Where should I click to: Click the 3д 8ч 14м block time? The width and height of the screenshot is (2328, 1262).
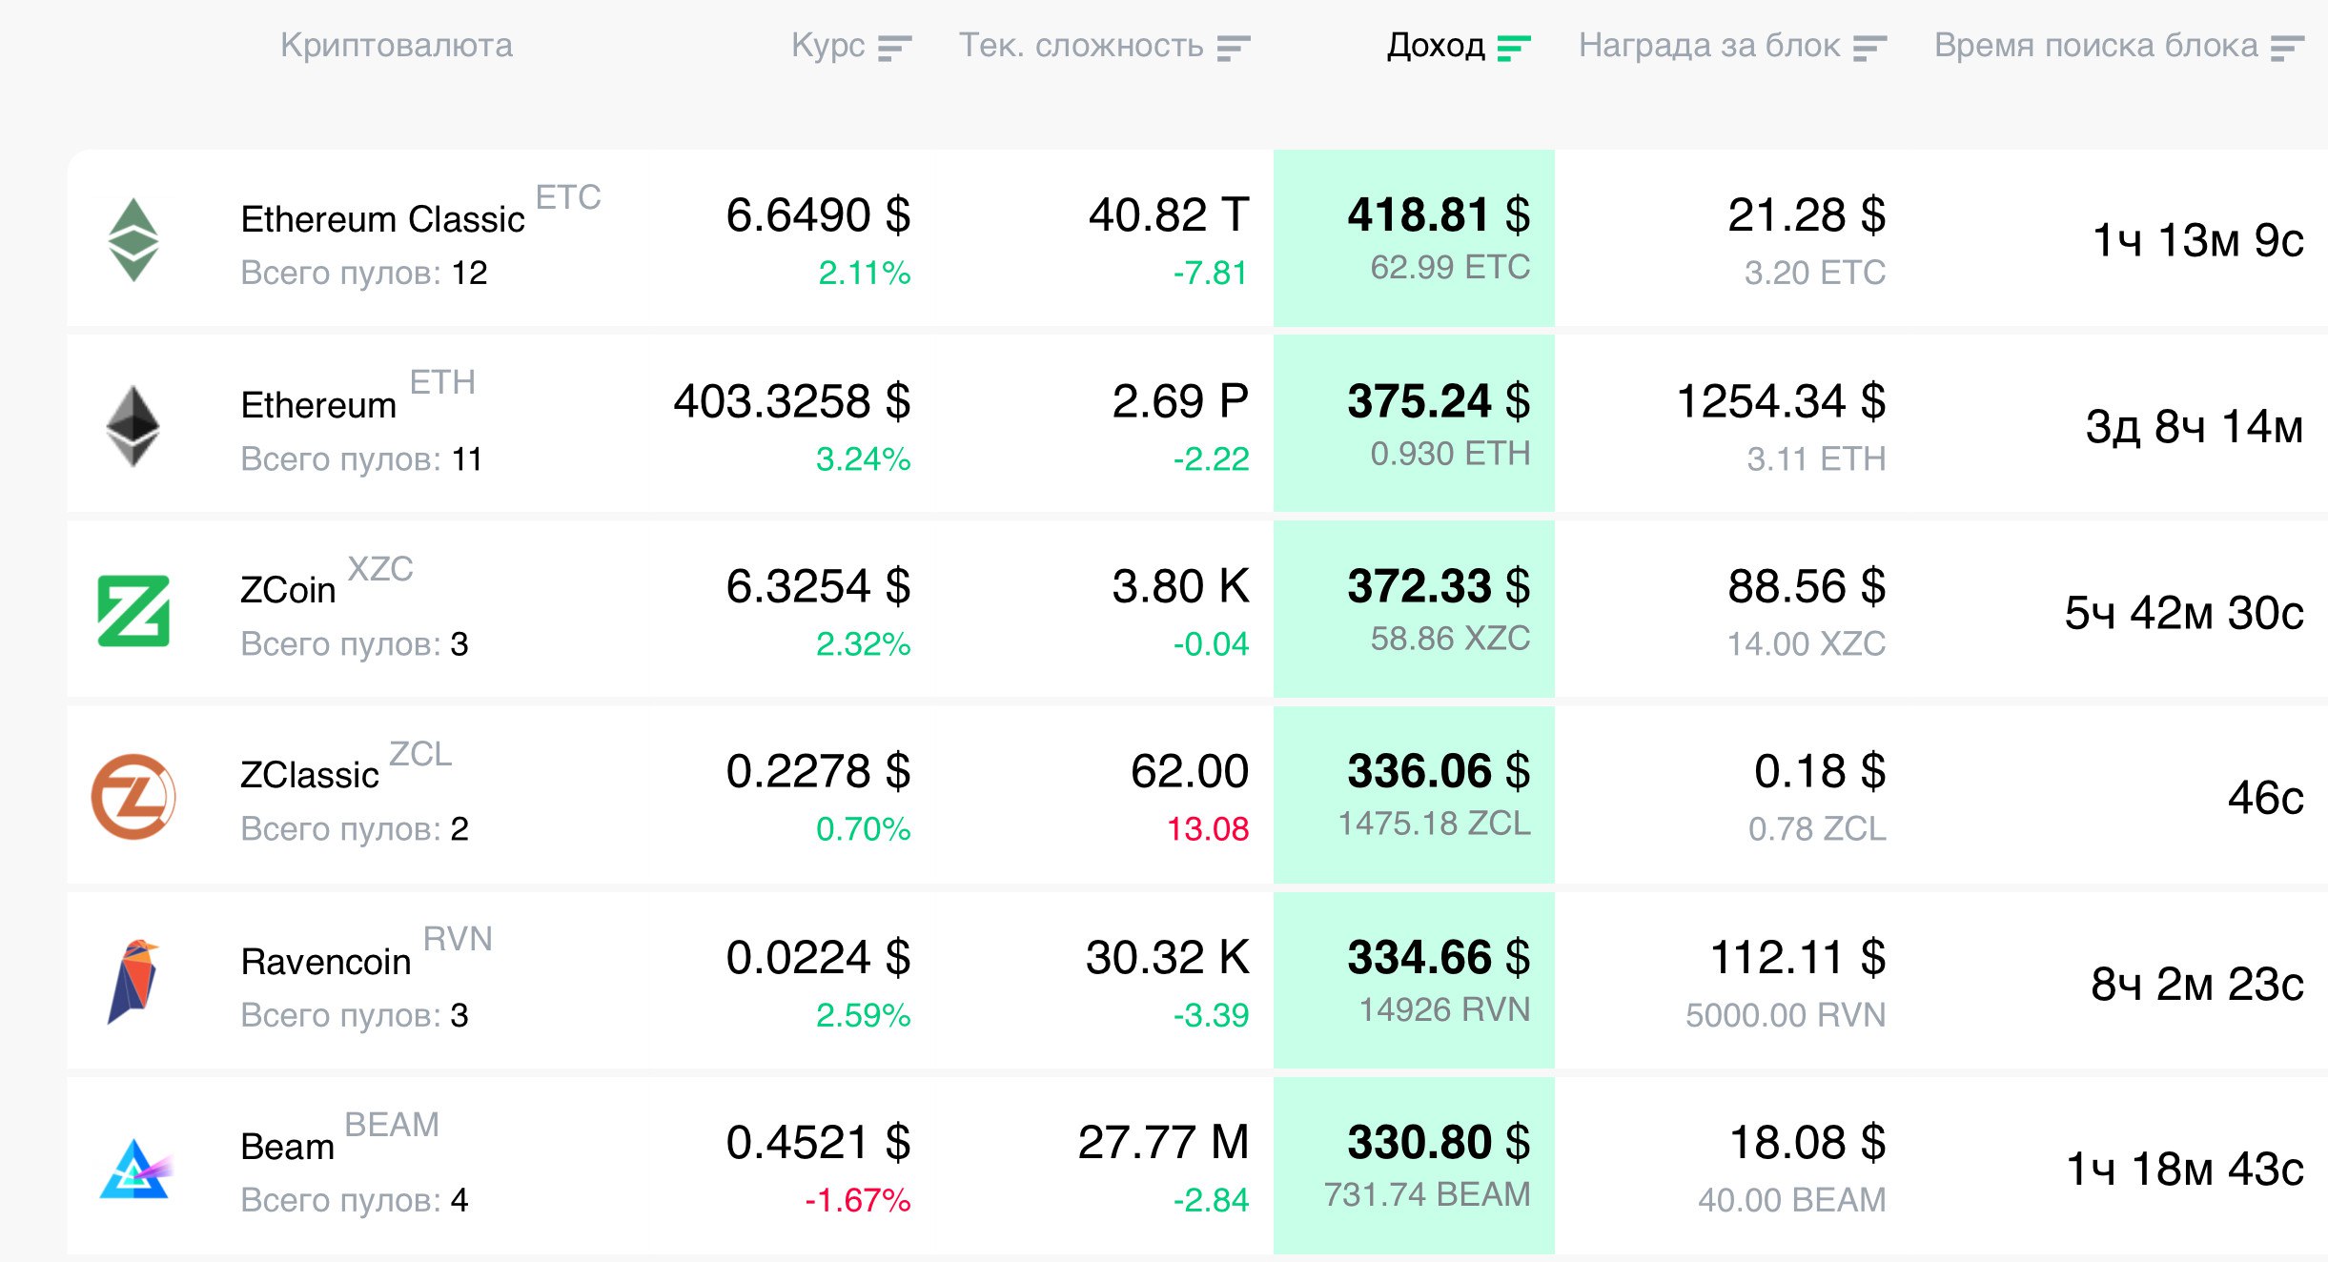[2195, 426]
